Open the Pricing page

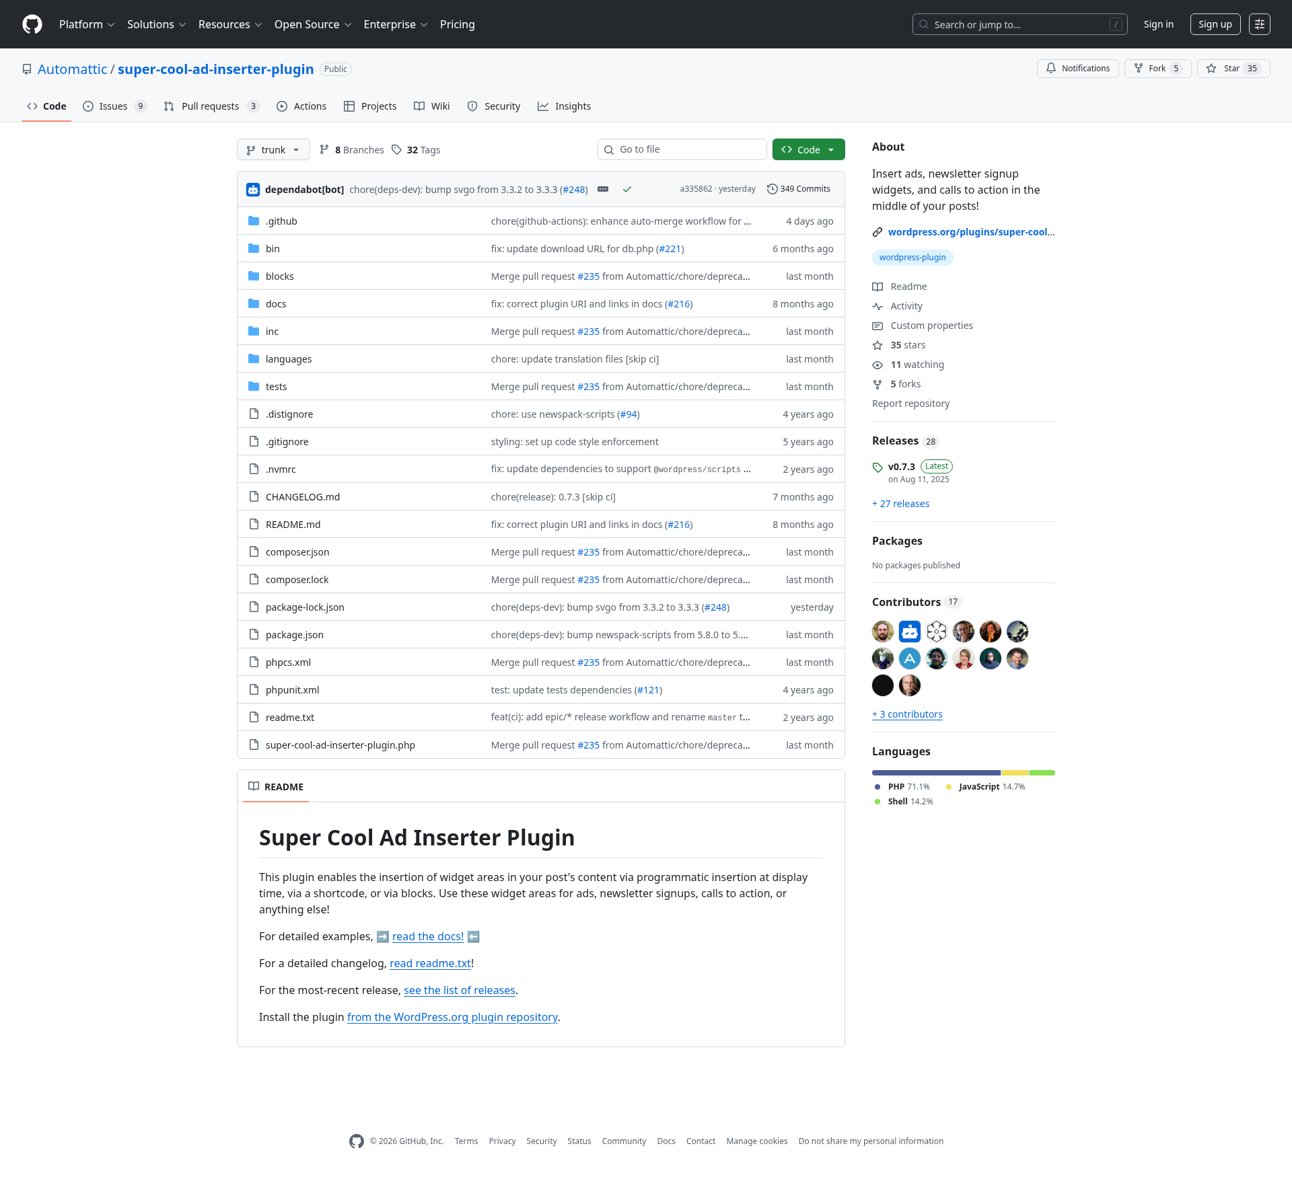458,24
